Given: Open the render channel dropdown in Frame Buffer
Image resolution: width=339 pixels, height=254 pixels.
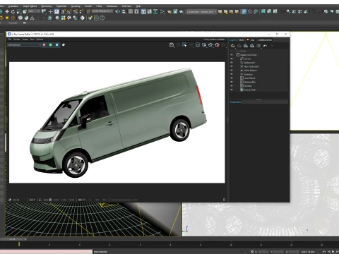Looking at the screenshot, I should (24, 44).
